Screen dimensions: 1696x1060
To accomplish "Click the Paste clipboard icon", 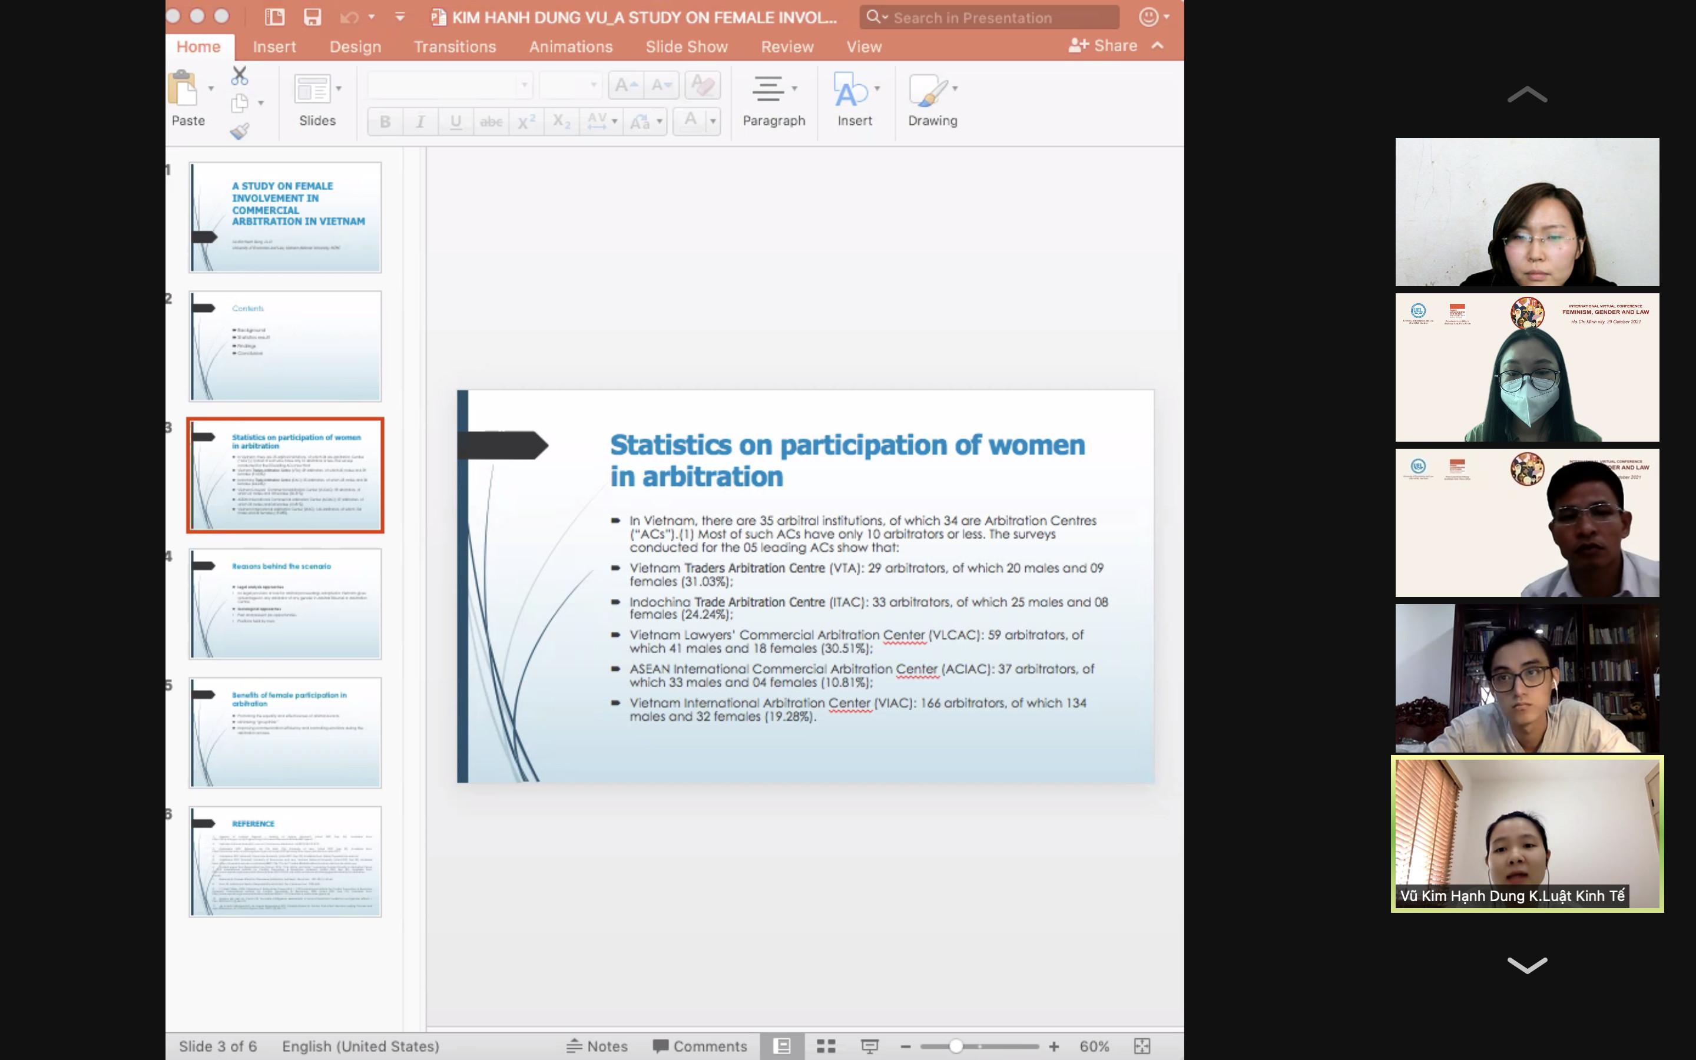I will click(x=184, y=90).
